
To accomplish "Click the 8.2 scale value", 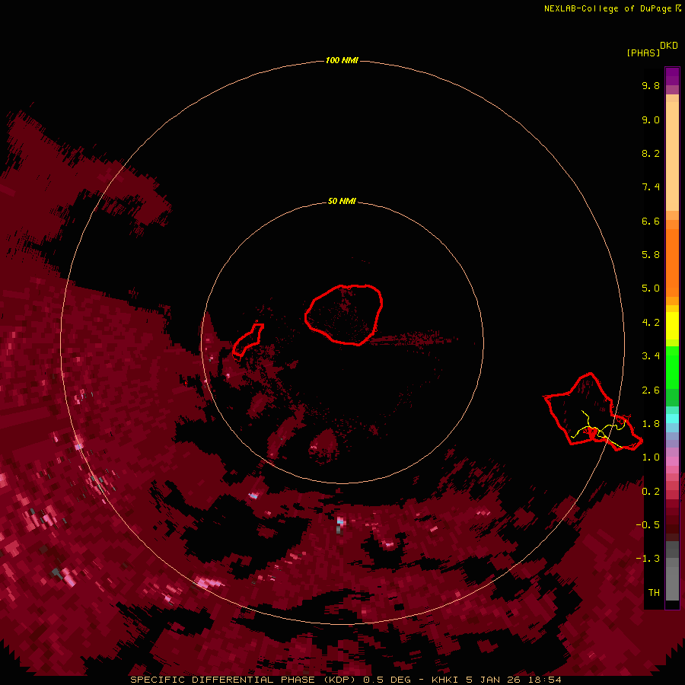I will tap(651, 153).
